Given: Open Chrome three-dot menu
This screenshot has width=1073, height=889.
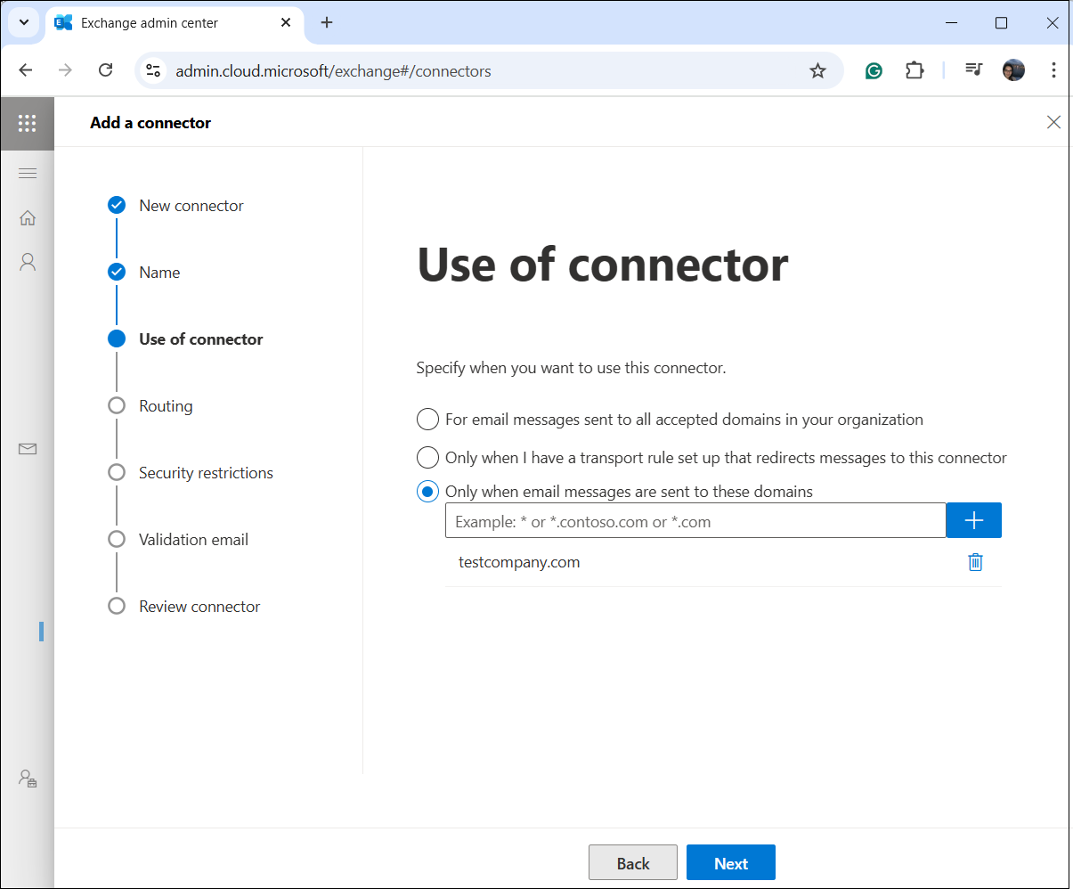Looking at the screenshot, I should coord(1053,70).
